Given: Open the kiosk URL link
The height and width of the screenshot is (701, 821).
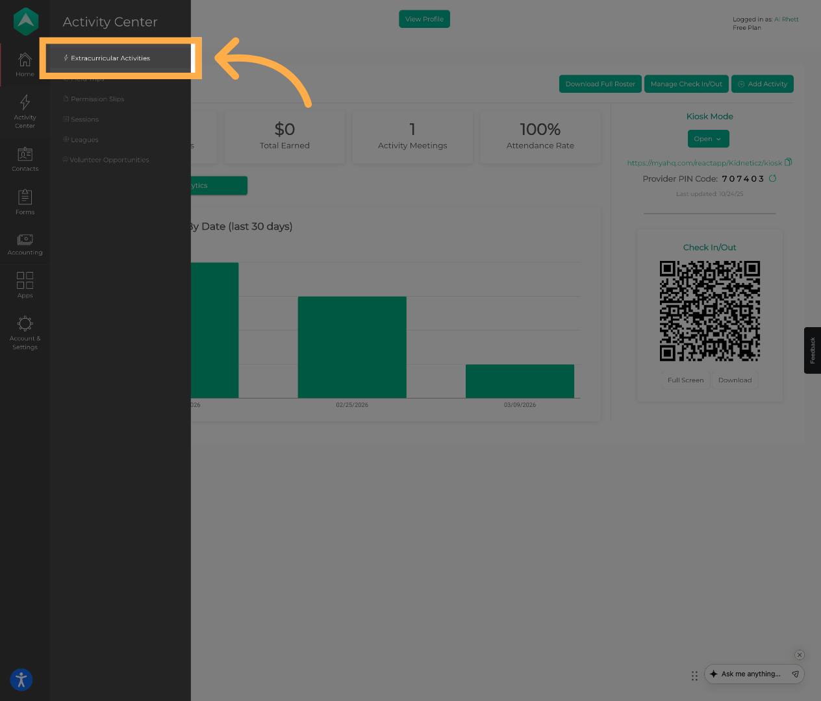Looking at the screenshot, I should [x=704, y=163].
